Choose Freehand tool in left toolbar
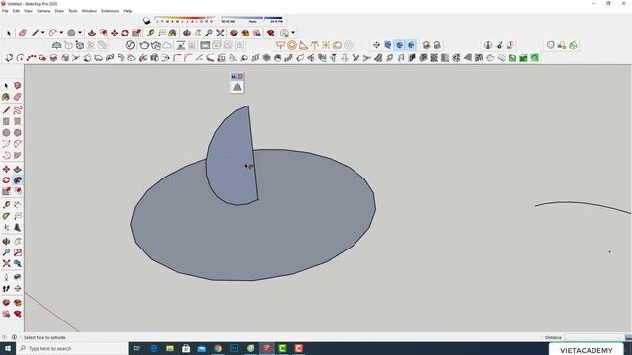The width and height of the screenshot is (632, 355). 18,110
